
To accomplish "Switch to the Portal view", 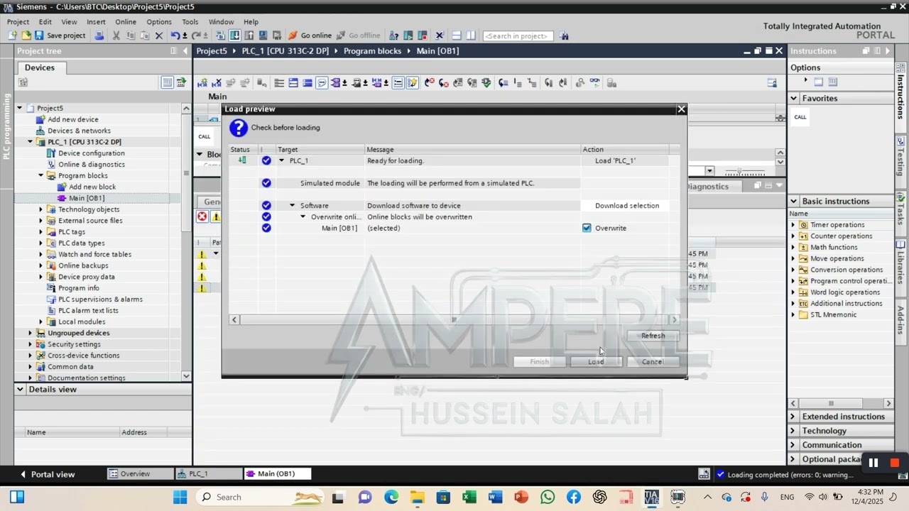I will coord(47,474).
